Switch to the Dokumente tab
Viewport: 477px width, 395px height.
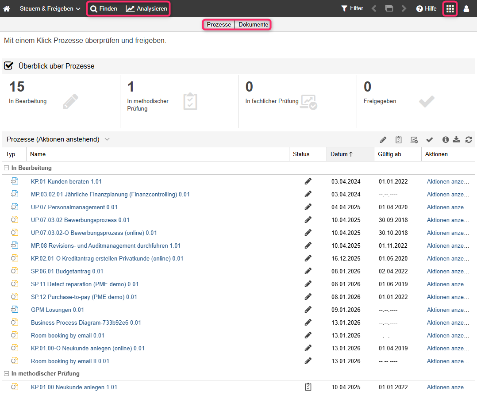[253, 25]
